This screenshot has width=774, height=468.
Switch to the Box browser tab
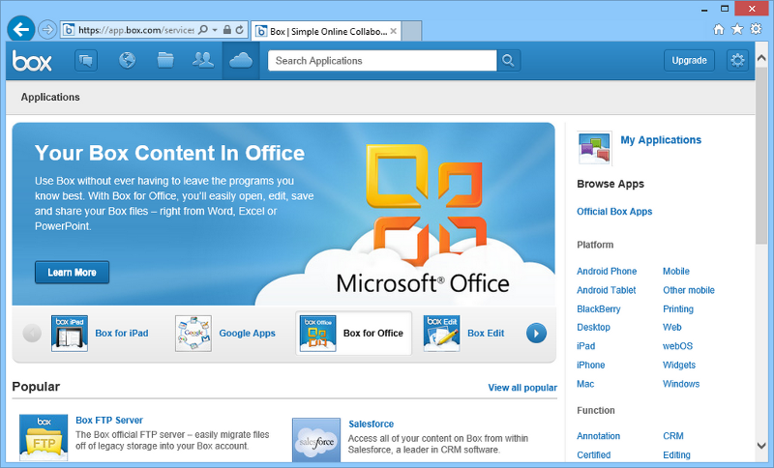(x=324, y=30)
